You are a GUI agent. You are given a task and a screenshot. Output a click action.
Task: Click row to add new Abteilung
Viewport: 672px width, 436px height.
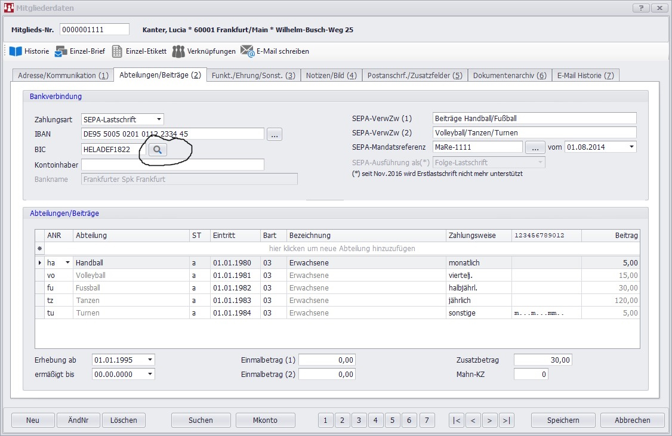click(x=342, y=249)
